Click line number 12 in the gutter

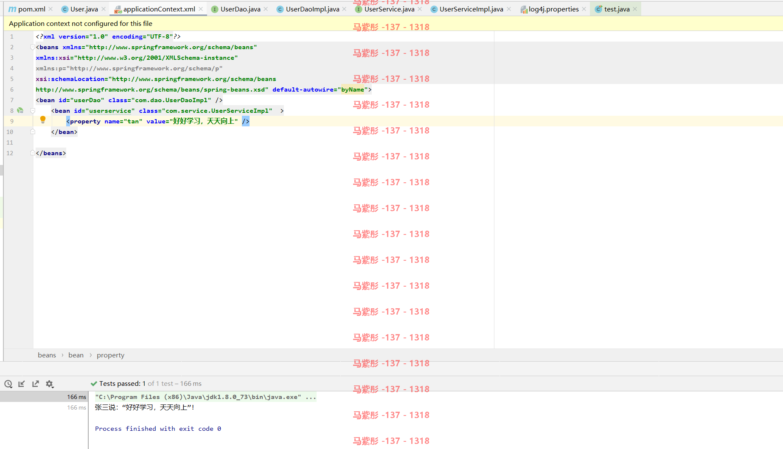(10, 153)
